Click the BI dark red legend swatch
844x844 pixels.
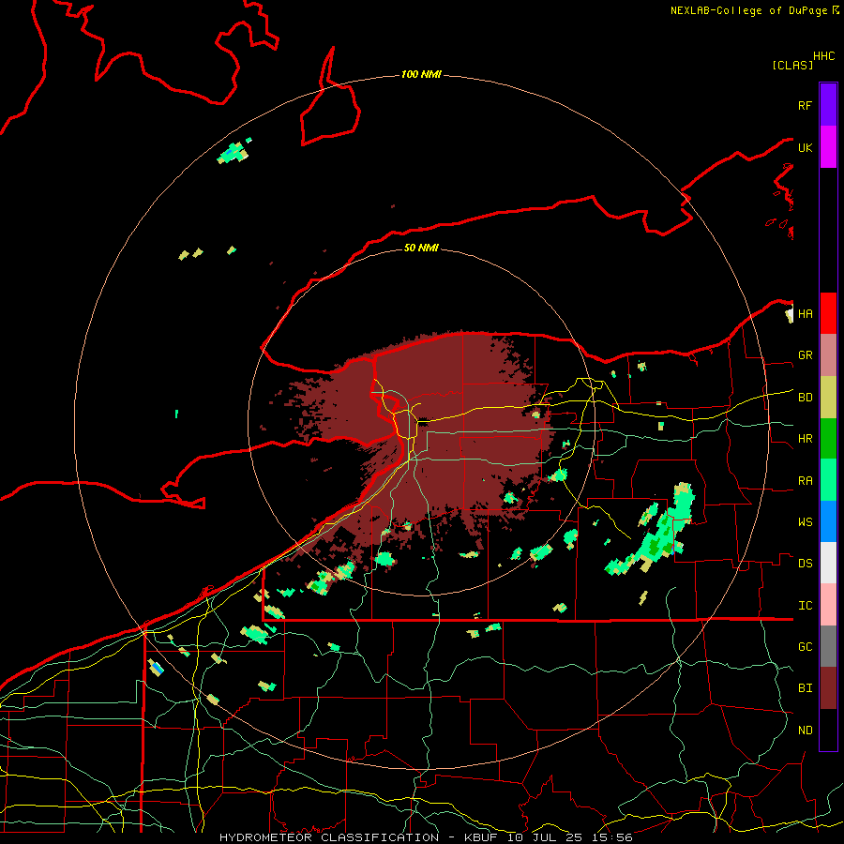click(x=828, y=688)
